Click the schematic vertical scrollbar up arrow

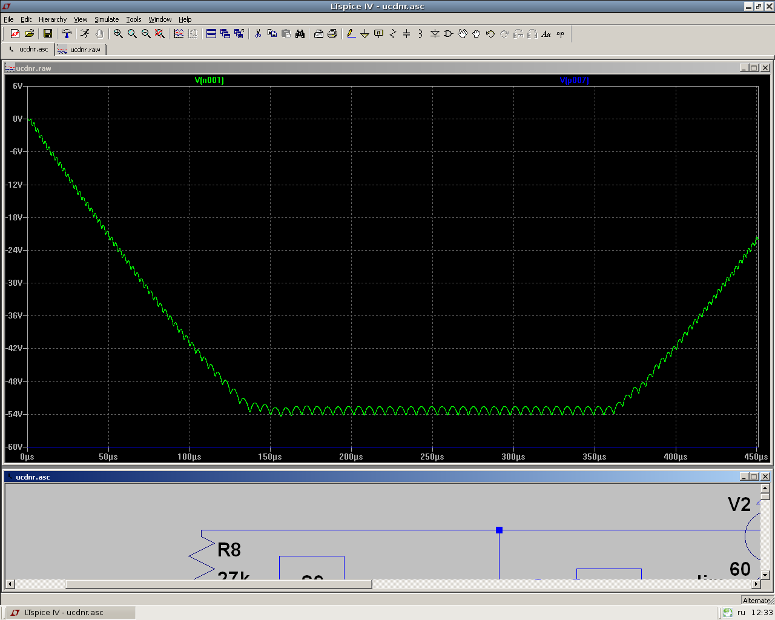pos(765,488)
